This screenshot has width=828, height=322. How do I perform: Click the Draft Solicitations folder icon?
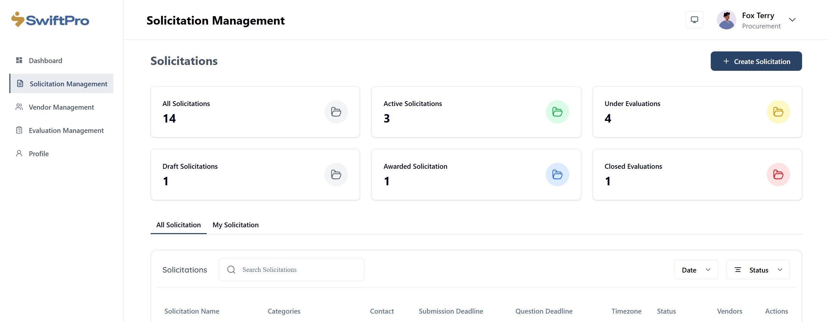pos(336,175)
